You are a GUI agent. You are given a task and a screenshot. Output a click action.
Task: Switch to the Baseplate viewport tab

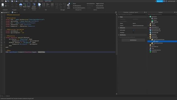(5, 12)
